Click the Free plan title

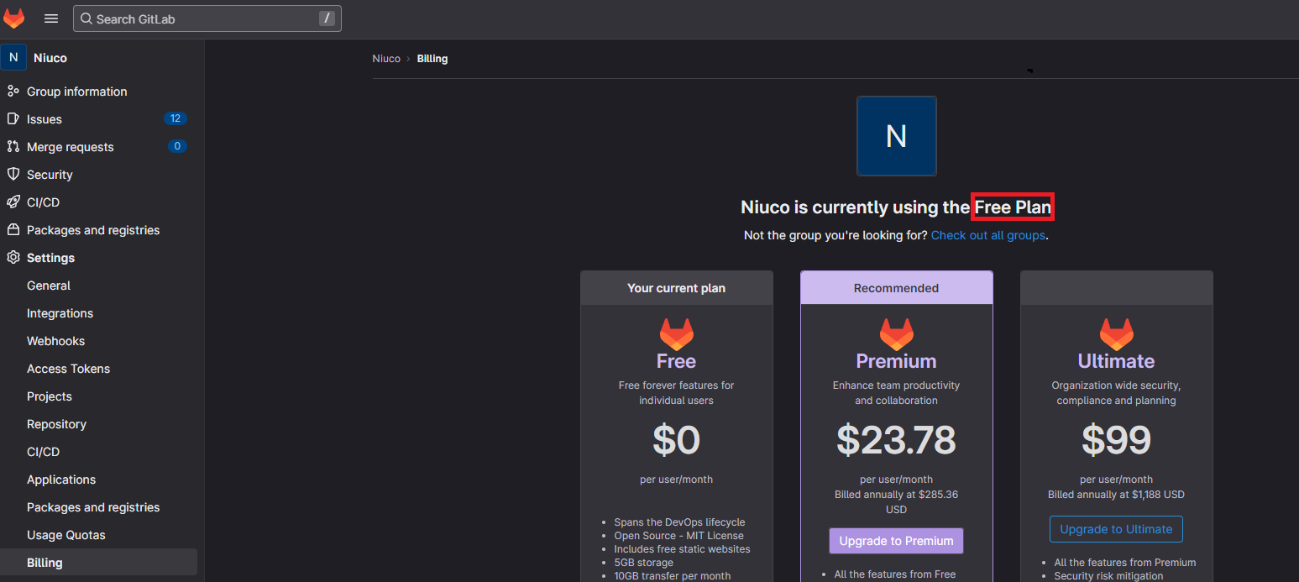676,361
